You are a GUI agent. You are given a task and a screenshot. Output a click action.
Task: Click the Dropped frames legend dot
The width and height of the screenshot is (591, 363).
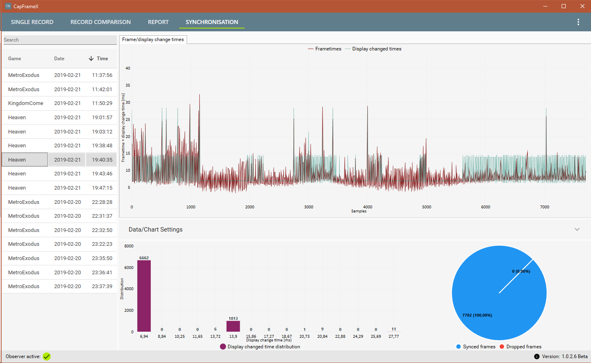point(502,347)
